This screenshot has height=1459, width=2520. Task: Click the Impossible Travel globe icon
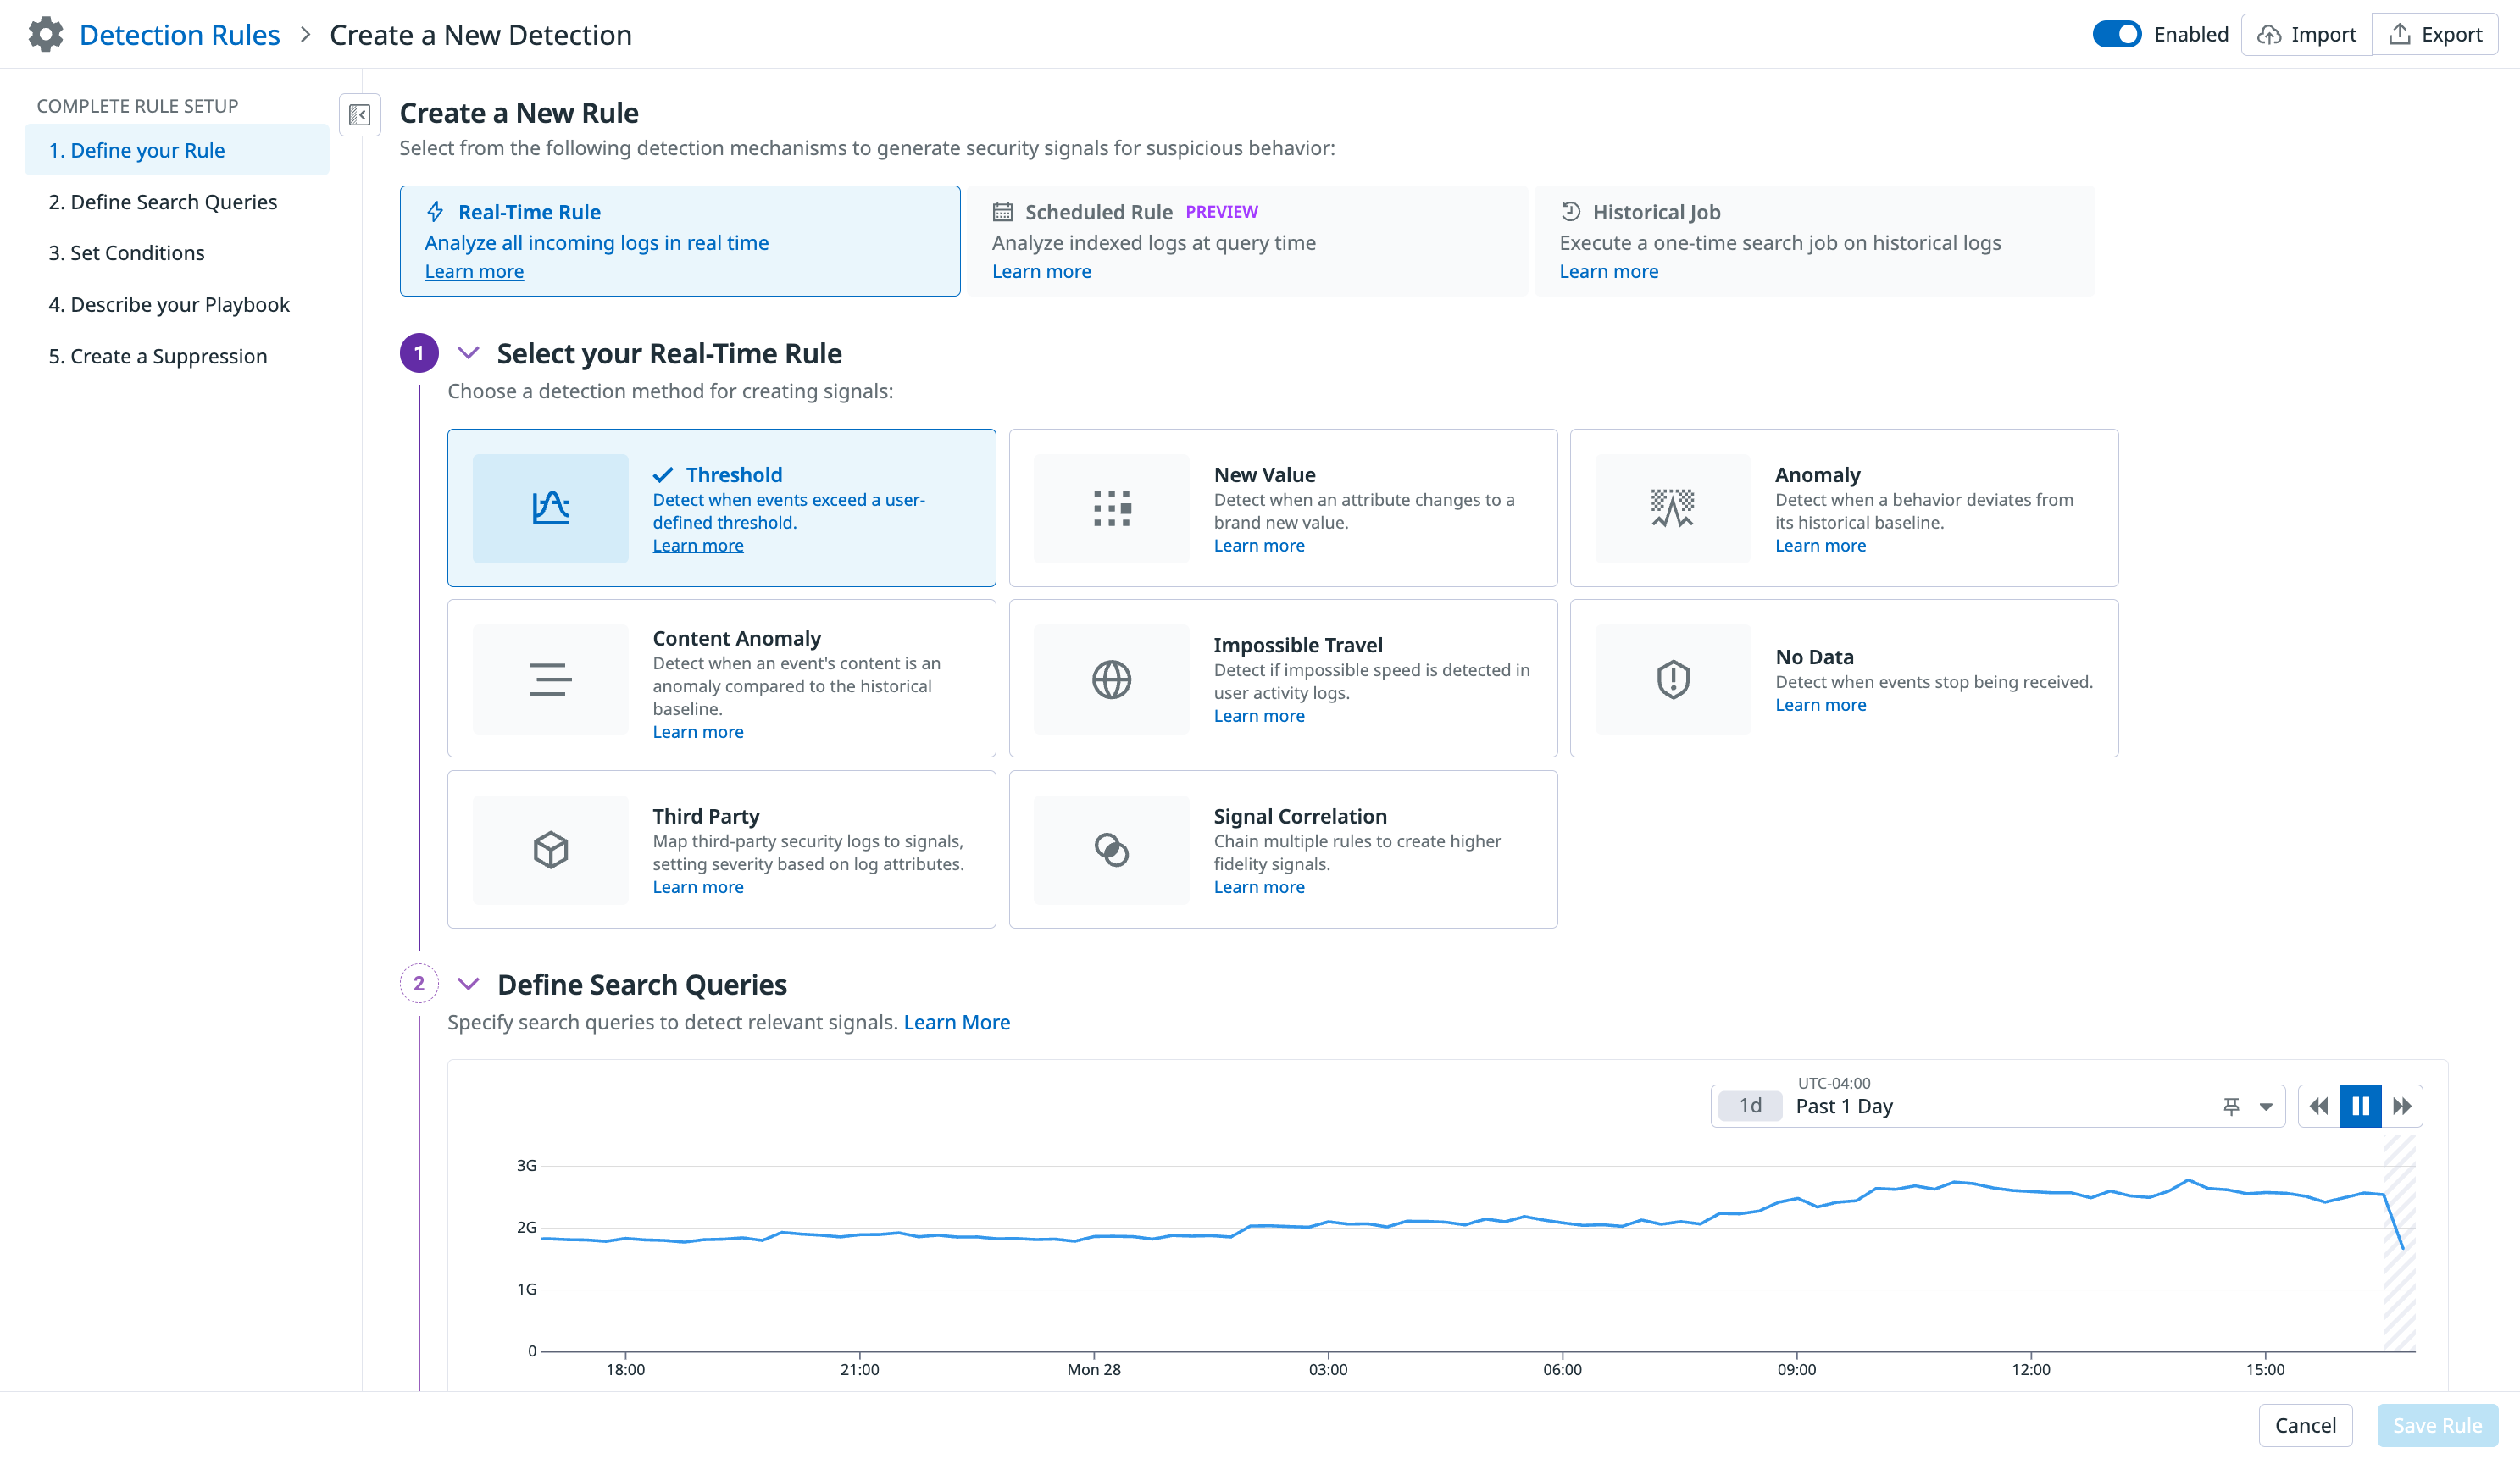click(1111, 679)
